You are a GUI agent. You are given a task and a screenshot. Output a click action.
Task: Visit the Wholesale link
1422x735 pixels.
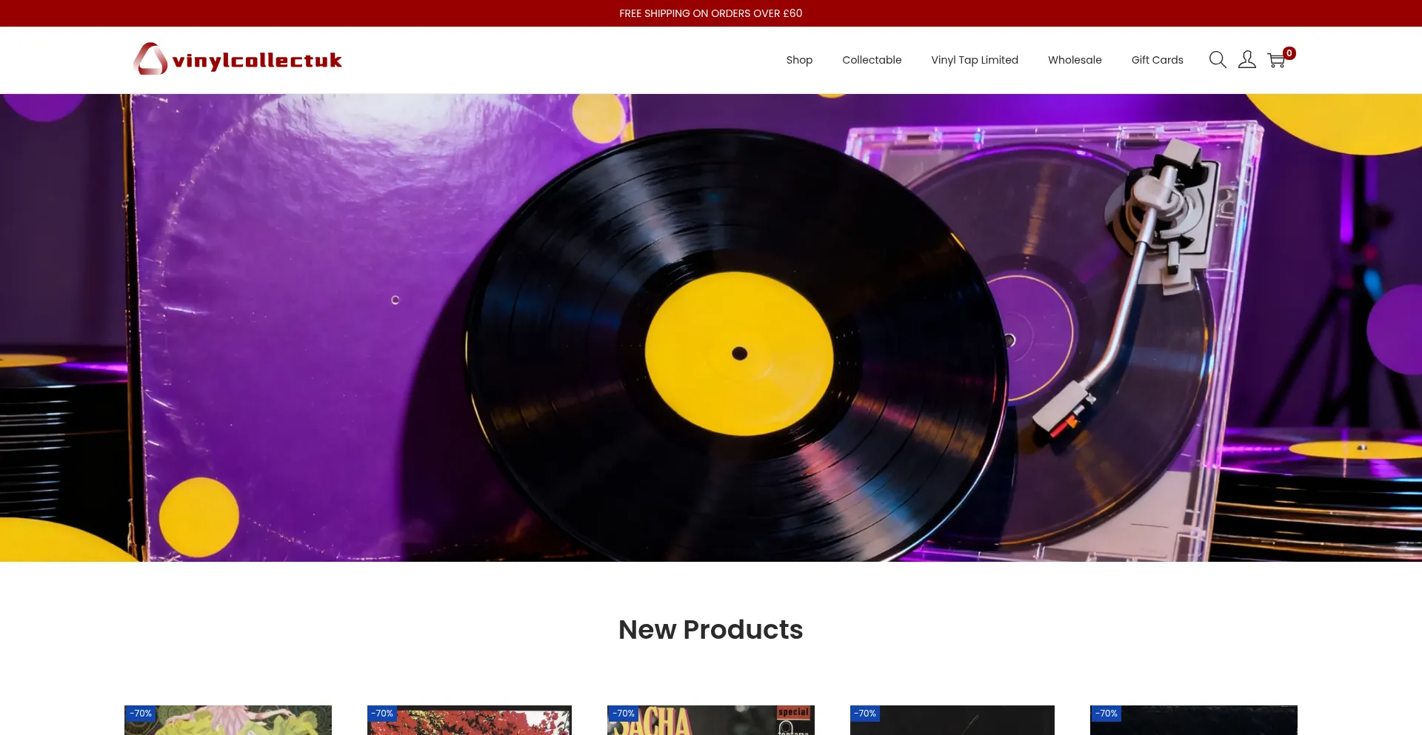pyautogui.click(x=1075, y=60)
